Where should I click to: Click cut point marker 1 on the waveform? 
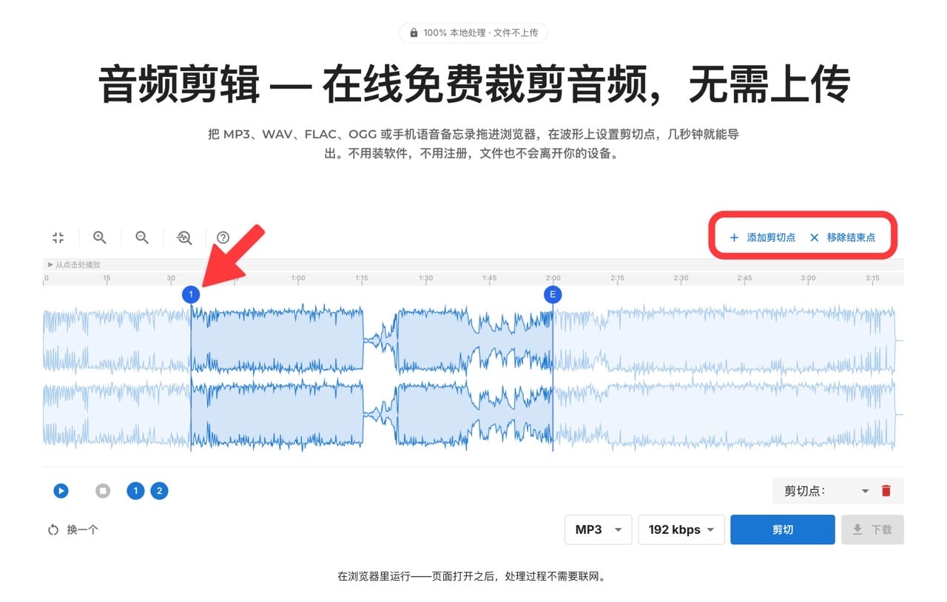(x=191, y=295)
